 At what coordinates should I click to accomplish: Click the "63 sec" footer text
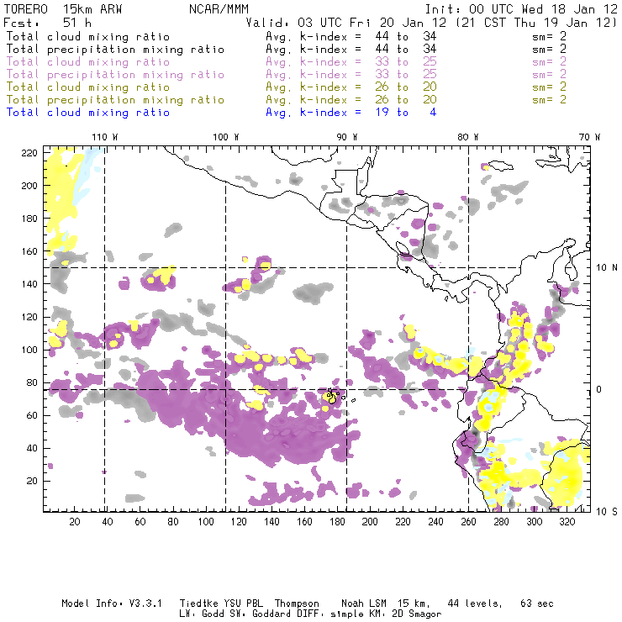click(x=537, y=604)
